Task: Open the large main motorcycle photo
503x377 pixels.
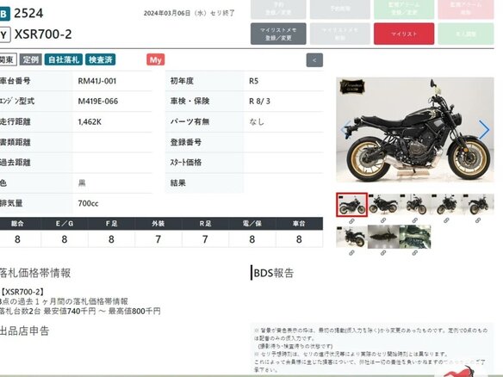Action: point(415,130)
